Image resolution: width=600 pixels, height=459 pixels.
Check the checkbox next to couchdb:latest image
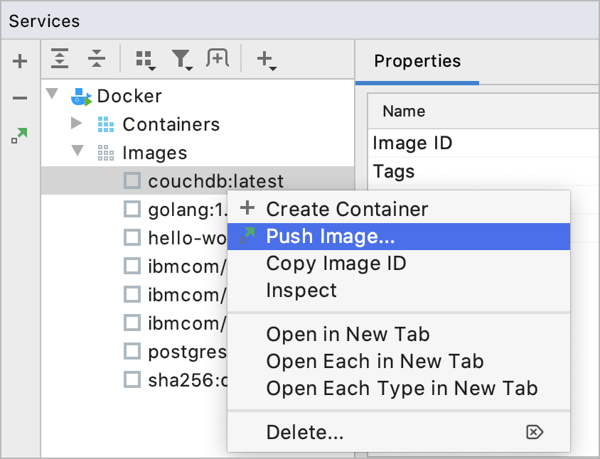[132, 180]
